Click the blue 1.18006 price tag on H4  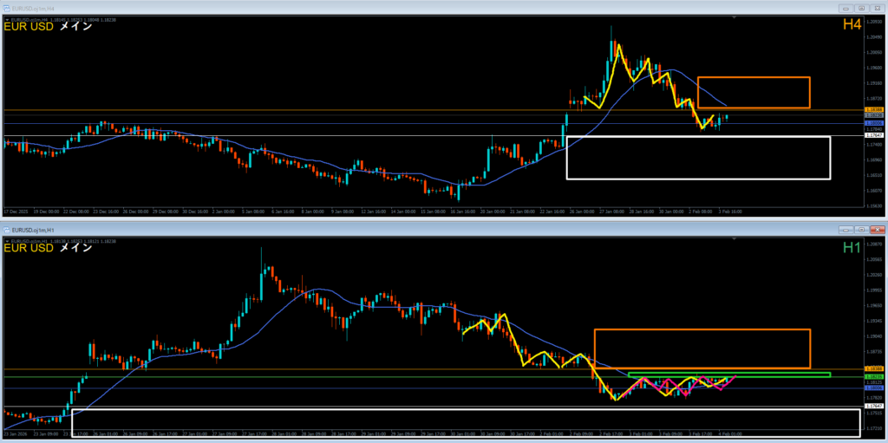point(872,123)
